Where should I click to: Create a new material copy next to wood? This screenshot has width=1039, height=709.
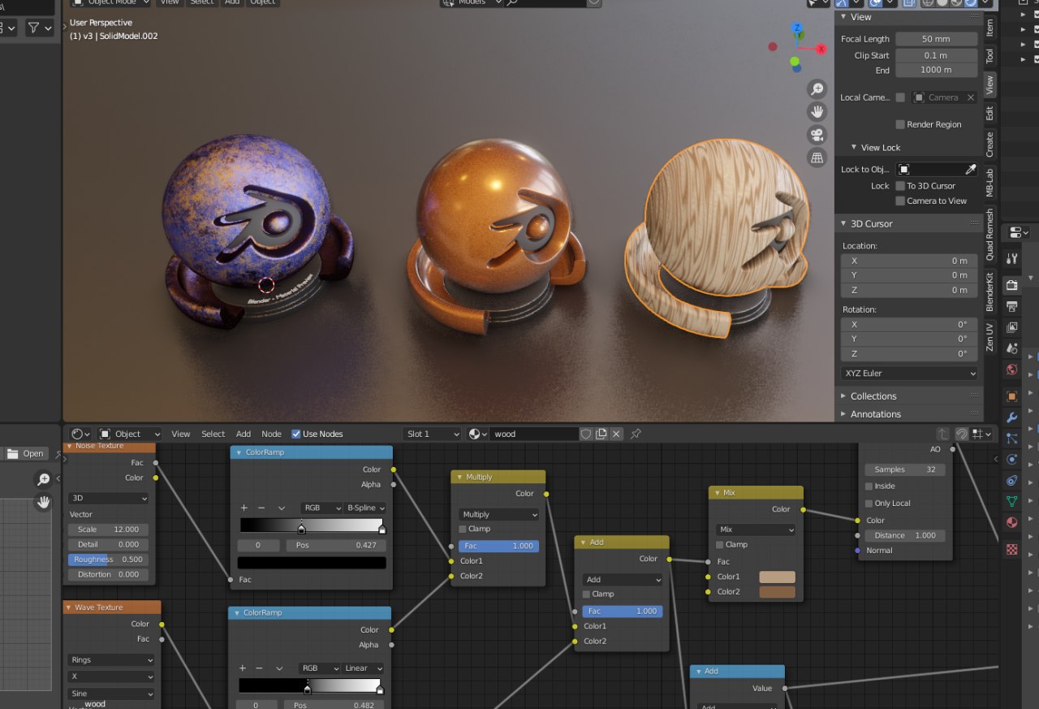601,434
